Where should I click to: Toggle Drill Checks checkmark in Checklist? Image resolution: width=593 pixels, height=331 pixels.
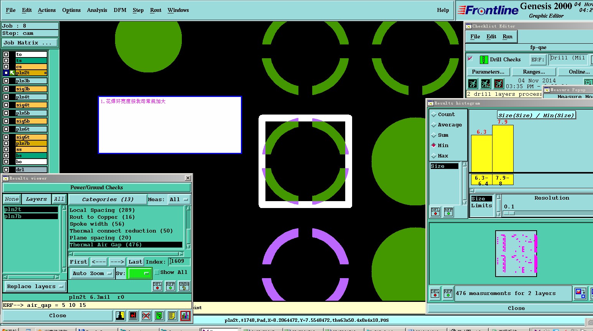tap(470, 59)
